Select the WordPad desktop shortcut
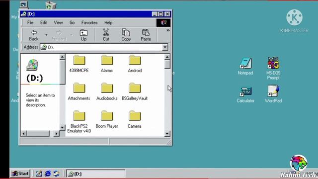The image size is (318, 179). coord(273,94)
